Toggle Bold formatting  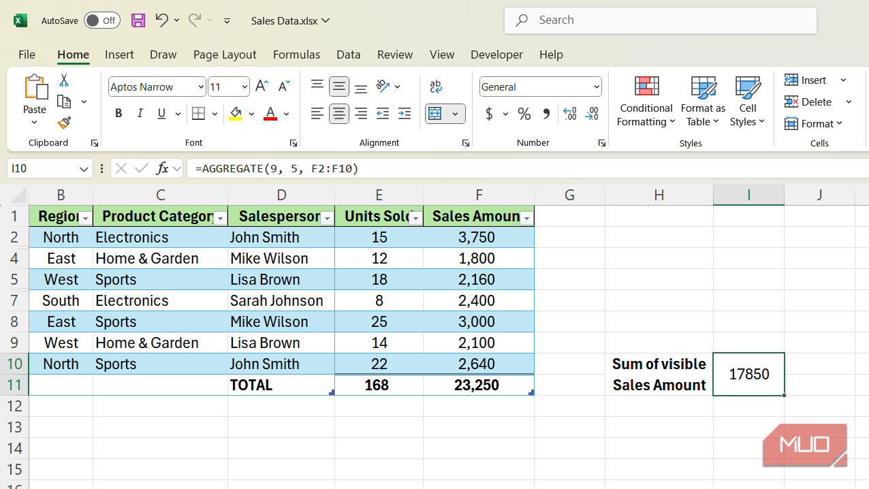point(118,114)
